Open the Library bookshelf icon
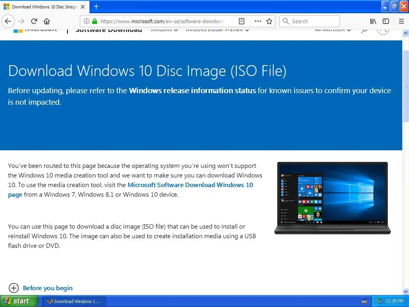The width and height of the screenshot is (409, 307). click(373, 21)
